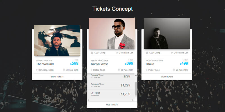Open The Weeknd concert photo thumbnail
The width and height of the screenshot is (225, 112).
coord(57,41)
